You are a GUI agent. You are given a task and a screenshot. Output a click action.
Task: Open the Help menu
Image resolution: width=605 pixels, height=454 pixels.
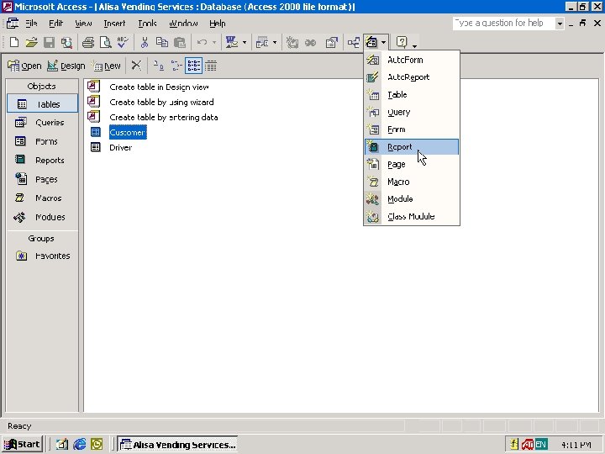click(218, 24)
